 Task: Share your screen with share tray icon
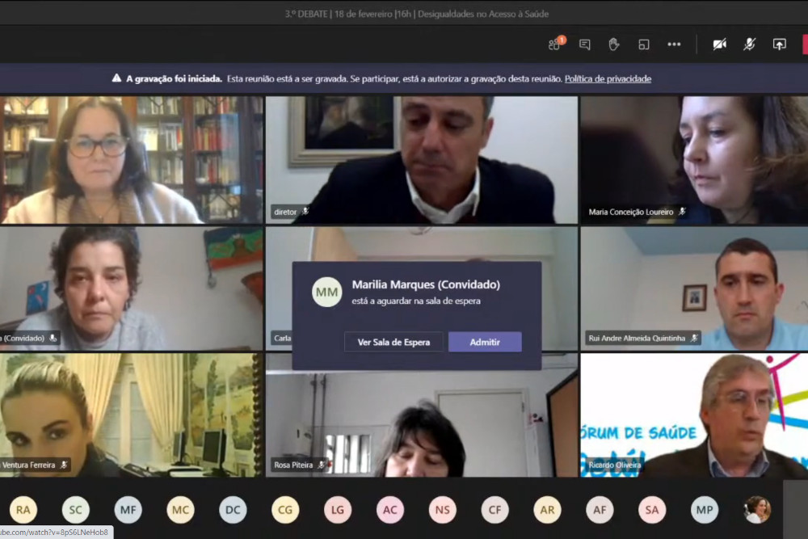coord(779,44)
